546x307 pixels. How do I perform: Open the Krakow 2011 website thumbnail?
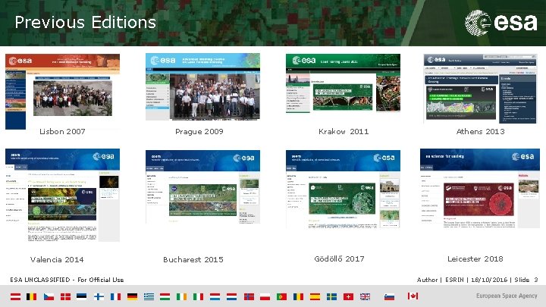coord(343,83)
